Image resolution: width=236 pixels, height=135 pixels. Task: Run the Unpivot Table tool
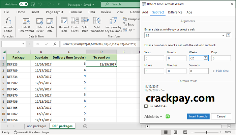pyautogui.click(x=64, y=25)
